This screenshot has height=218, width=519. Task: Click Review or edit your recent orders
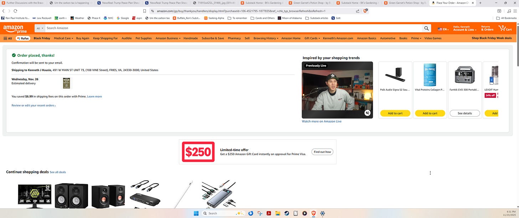pyautogui.click(x=34, y=105)
